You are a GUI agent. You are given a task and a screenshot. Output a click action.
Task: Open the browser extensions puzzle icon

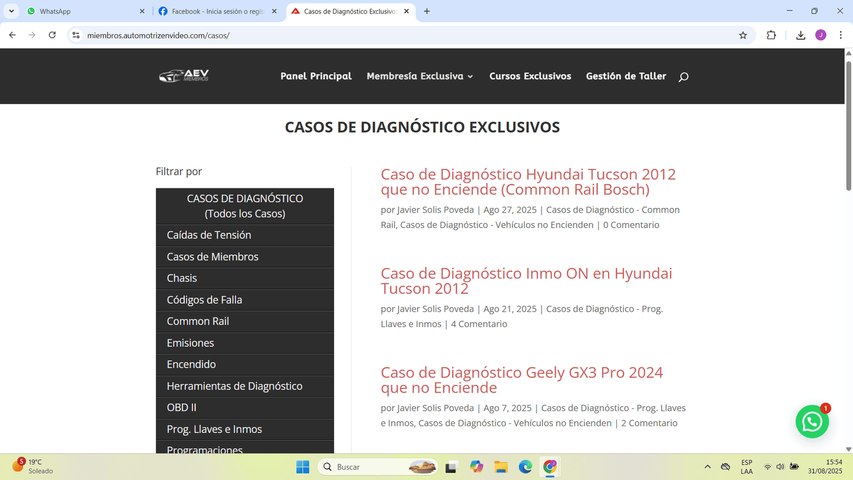tap(771, 35)
